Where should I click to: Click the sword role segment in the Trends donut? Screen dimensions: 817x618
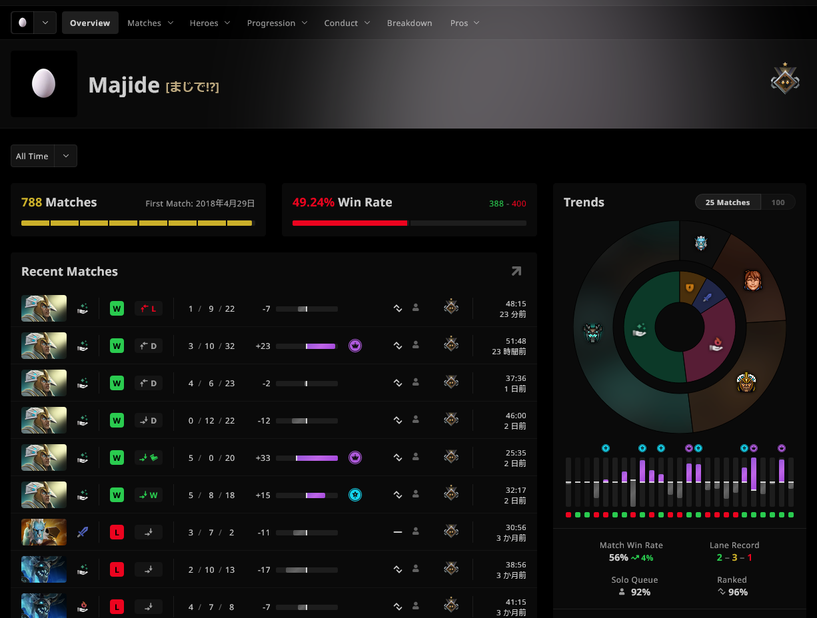[708, 298]
